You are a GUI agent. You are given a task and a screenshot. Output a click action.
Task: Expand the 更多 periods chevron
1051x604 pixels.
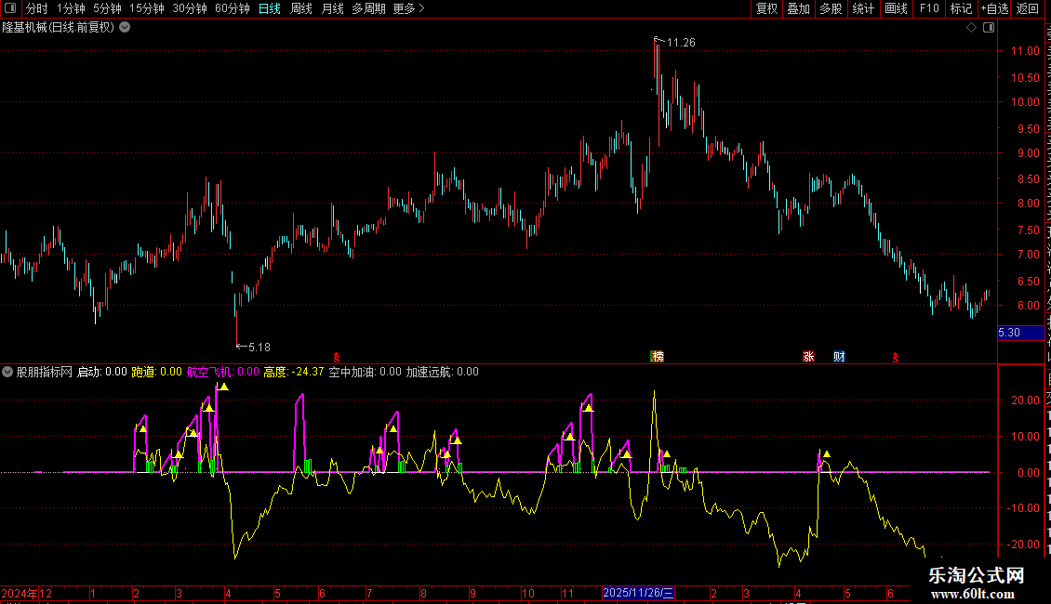pos(421,8)
